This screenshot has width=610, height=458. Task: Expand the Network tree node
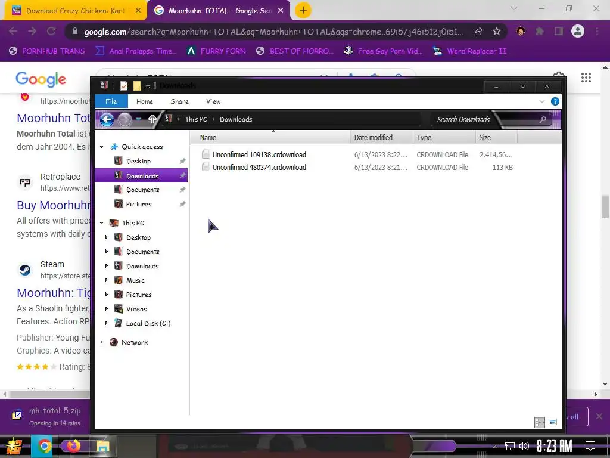tap(101, 342)
